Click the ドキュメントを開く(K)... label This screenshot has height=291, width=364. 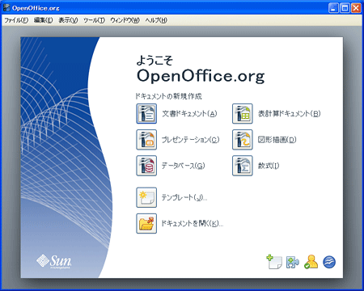tap(193, 223)
